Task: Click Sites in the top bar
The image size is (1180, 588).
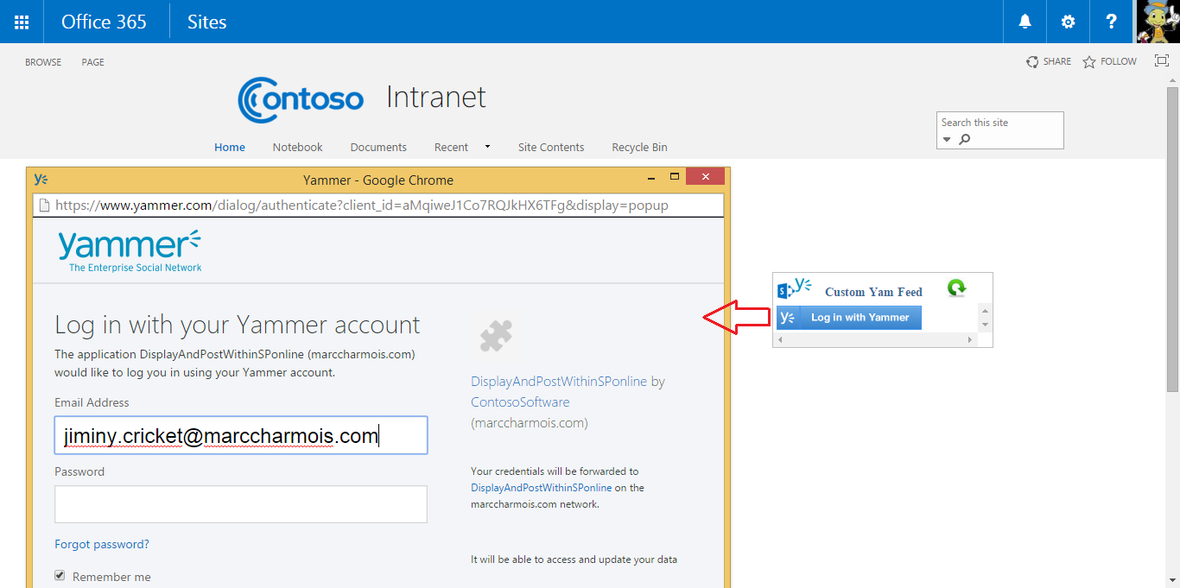Action: tap(207, 22)
